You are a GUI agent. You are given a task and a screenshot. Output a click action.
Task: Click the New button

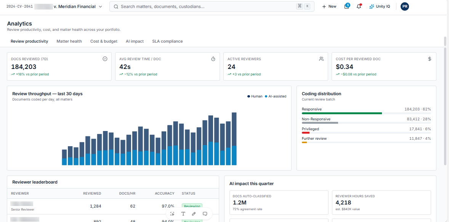point(329,6)
